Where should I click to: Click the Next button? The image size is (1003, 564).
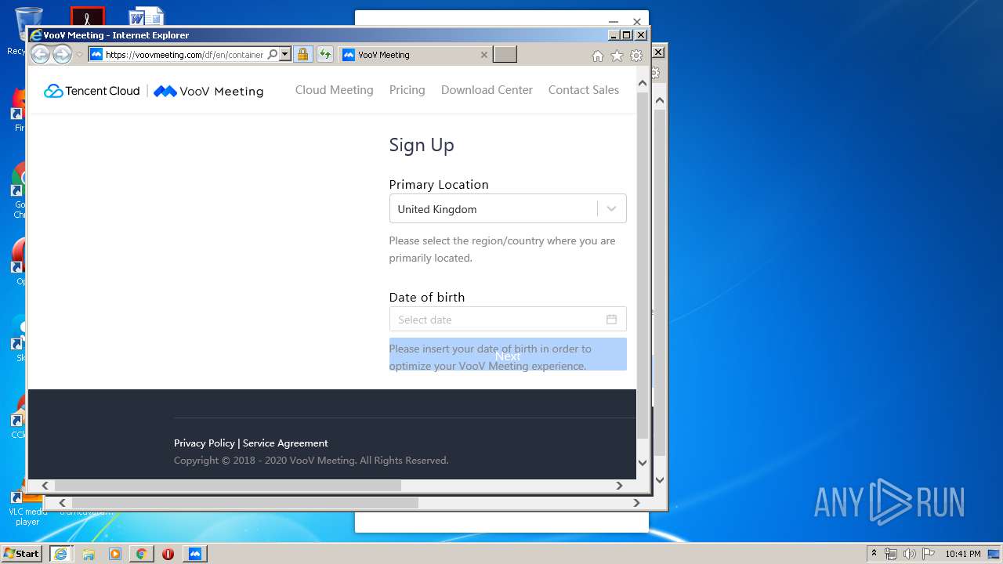point(508,356)
